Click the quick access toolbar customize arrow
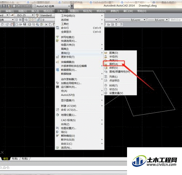 pos(72,6)
